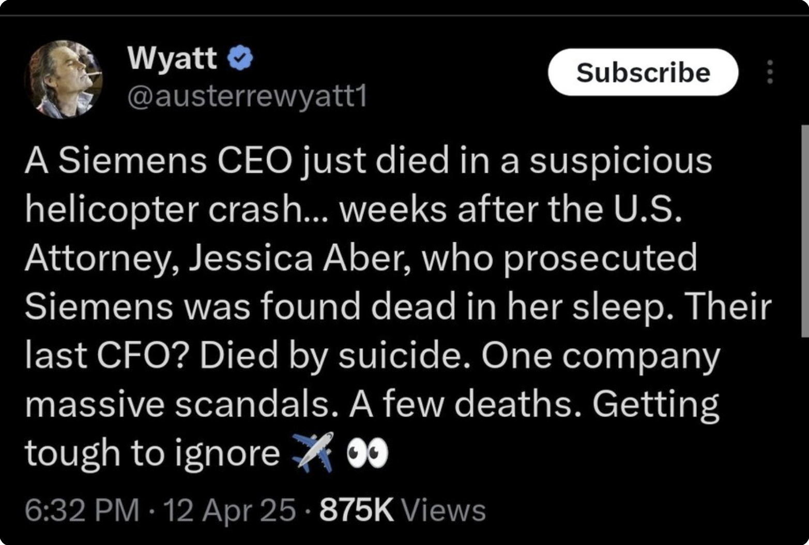Click the "Wyatt" display name
This screenshot has width=809, height=545.
(172, 57)
